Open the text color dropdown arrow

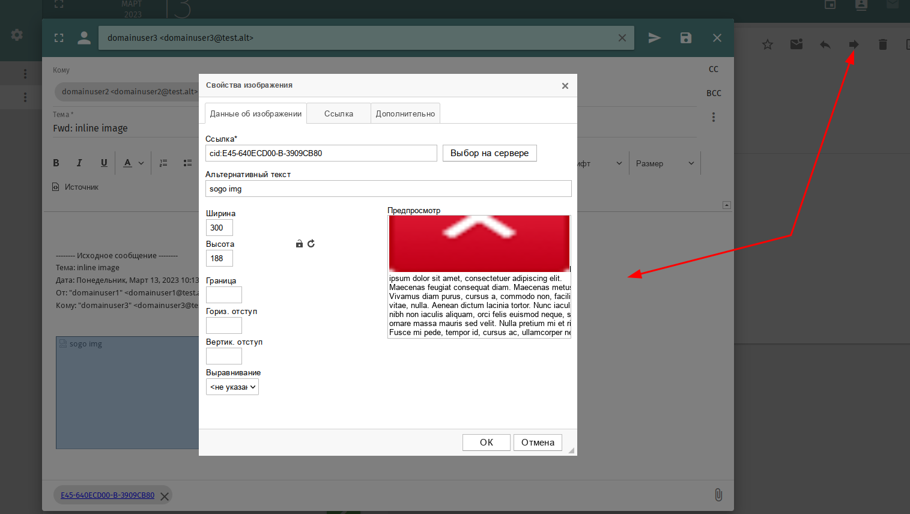point(141,163)
